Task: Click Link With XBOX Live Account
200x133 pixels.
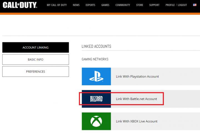Action: tap(137, 121)
